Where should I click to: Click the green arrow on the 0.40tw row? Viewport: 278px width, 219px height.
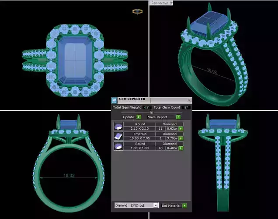coord(181,148)
